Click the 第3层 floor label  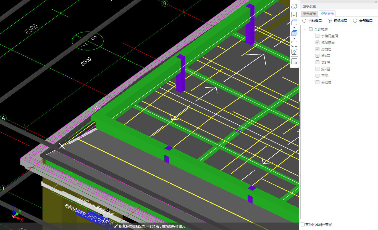click(326, 62)
